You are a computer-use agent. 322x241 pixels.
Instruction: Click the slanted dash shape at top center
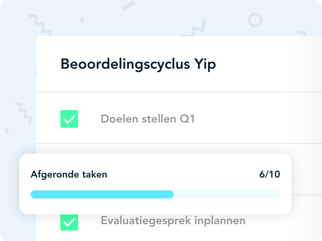point(129,5)
